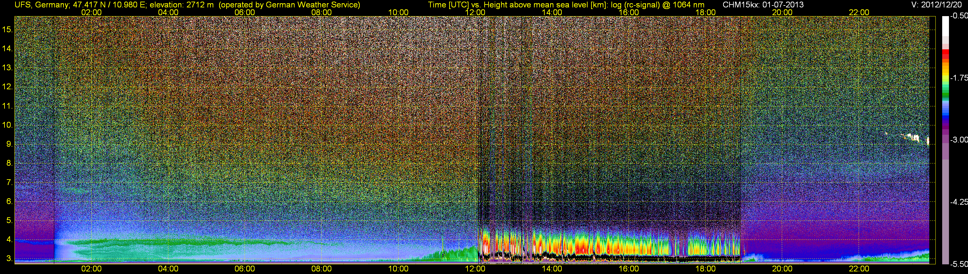This screenshot has height=274, width=968.
Task: Click the 22:00 label on the upper time axis
Action: [859, 12]
